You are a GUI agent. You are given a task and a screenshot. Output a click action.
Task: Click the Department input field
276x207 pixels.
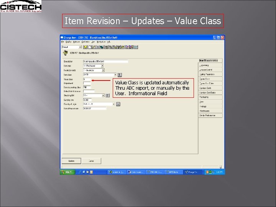click(x=87, y=83)
